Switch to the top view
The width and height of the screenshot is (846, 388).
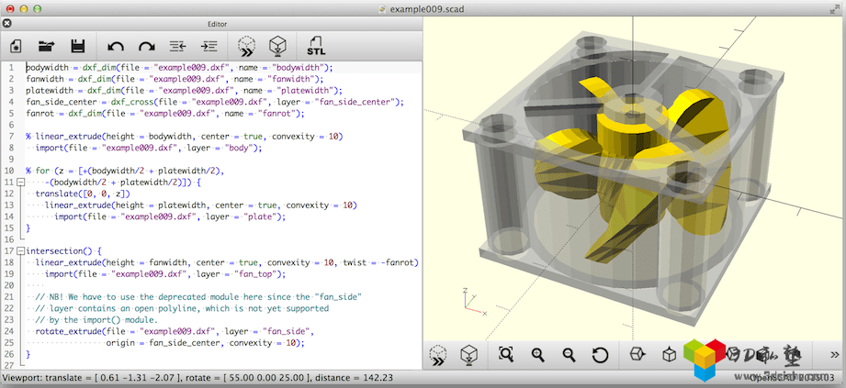coord(669,354)
